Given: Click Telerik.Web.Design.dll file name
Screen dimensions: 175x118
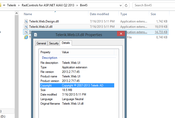Looking at the screenshot, I should tap(44, 21).
